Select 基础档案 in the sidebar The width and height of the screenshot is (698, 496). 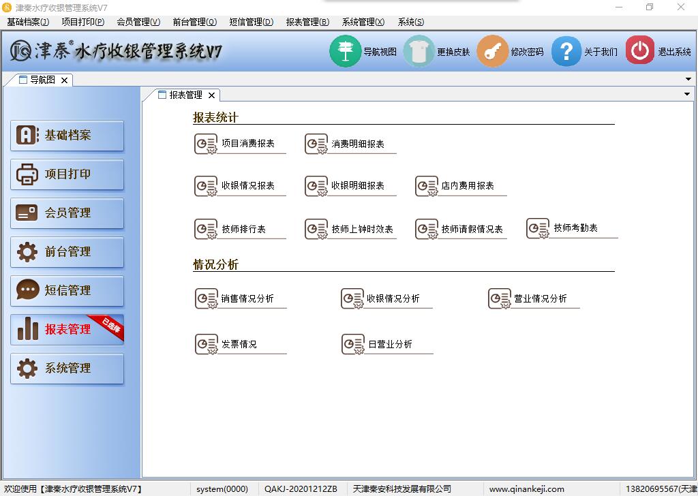[x=67, y=136]
